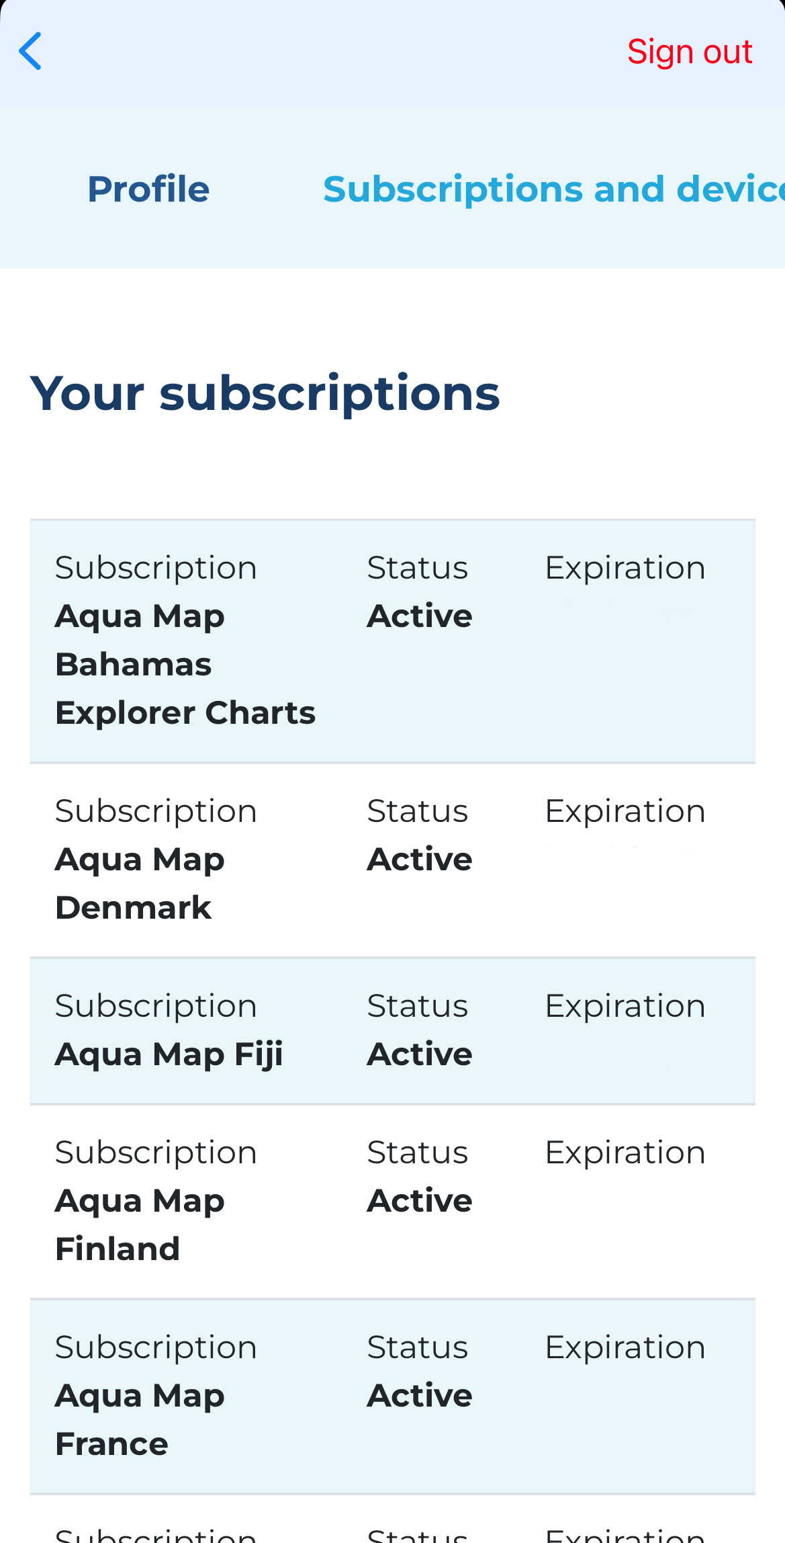Sign out of the account
785x1543 pixels.
point(690,52)
